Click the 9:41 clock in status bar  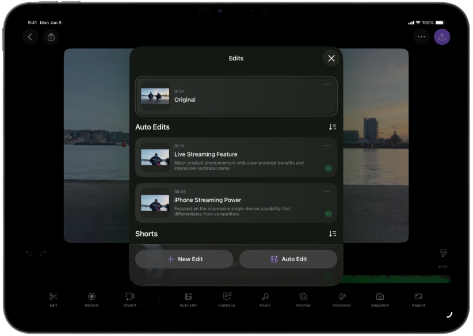coord(32,22)
